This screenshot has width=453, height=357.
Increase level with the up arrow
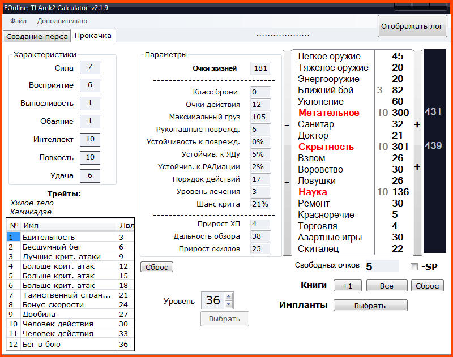point(228,296)
